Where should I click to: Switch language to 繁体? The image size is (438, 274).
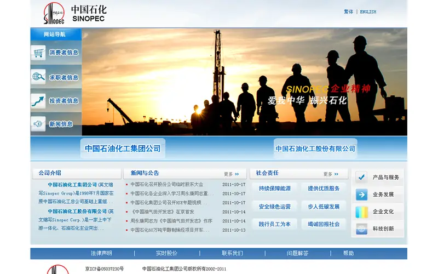[x=348, y=12]
